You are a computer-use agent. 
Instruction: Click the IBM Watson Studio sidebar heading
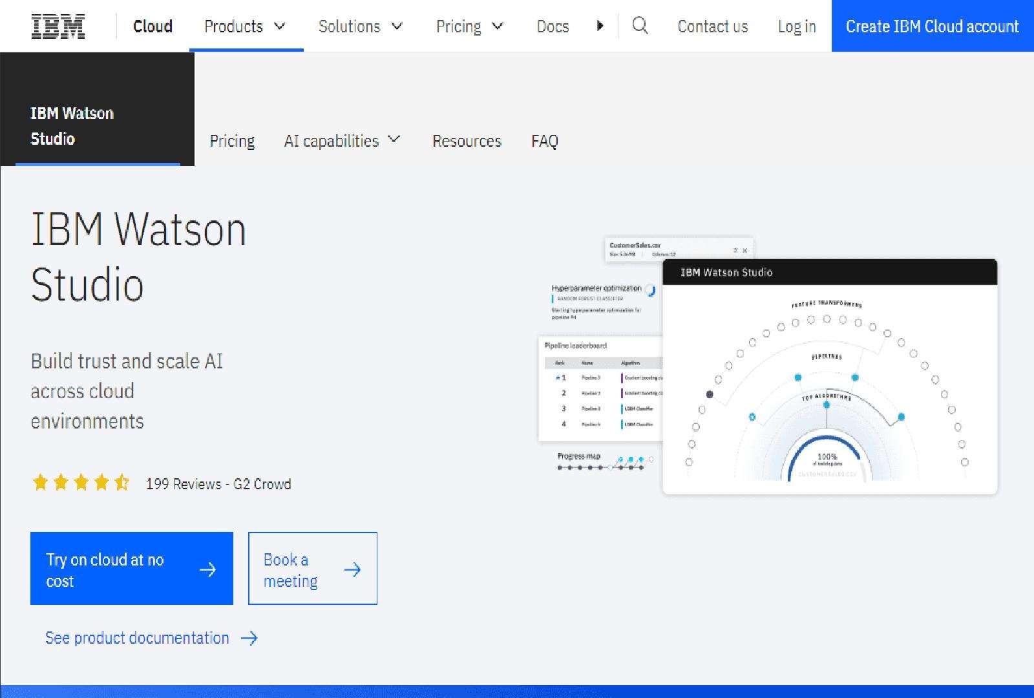(71, 126)
